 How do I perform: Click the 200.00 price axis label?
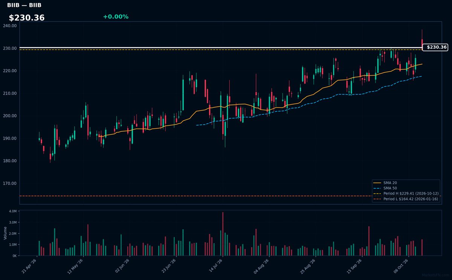[x=10, y=116]
